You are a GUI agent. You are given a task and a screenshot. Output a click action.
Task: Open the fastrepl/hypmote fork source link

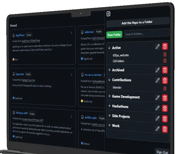tap(28, 80)
